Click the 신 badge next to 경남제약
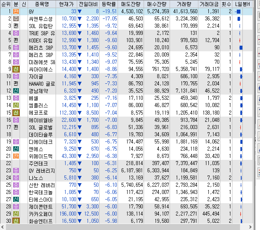Image resolution: width=260 pixels, height=230 pixels. 16,91
